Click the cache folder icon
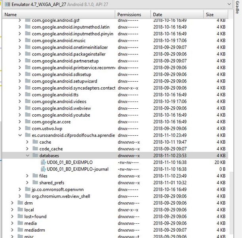This screenshot has width=242, height=238. coord(35,142)
